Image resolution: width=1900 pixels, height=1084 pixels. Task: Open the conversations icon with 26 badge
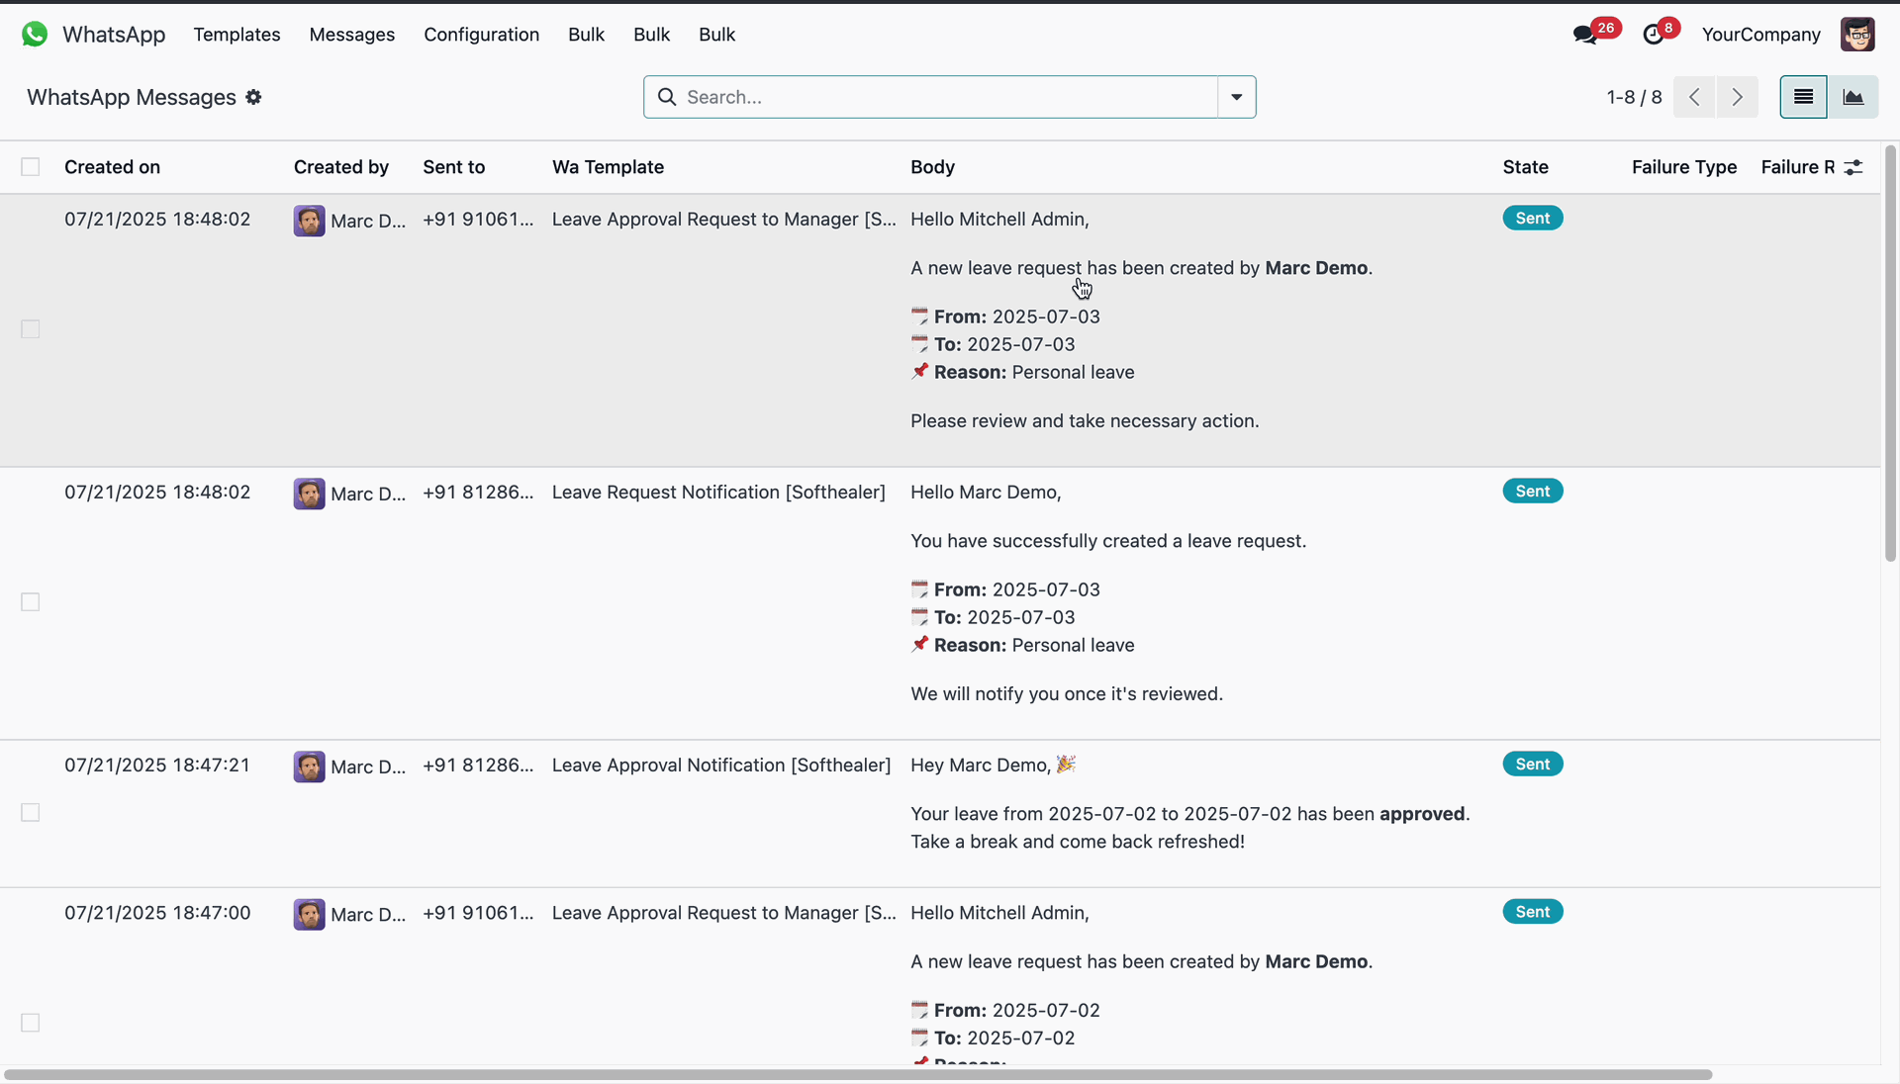(x=1585, y=35)
